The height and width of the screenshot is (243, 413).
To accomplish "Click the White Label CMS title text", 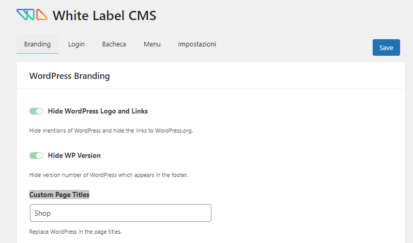I will coord(104,15).
